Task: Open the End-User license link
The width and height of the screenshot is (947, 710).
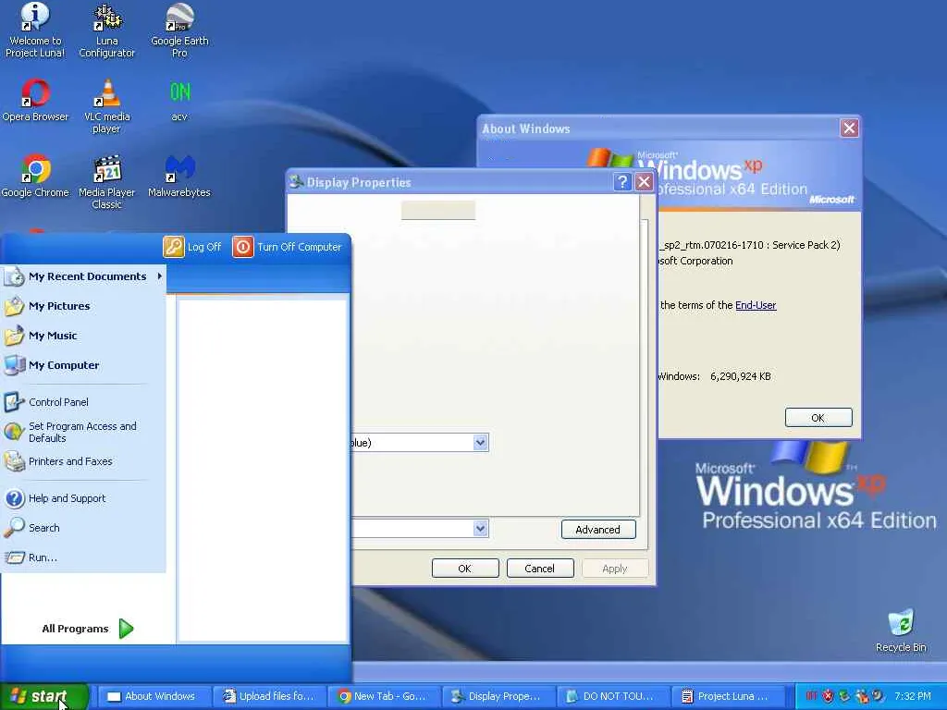Action: click(x=756, y=305)
